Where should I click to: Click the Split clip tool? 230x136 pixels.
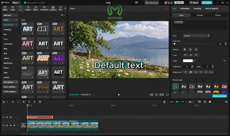pos(24,102)
